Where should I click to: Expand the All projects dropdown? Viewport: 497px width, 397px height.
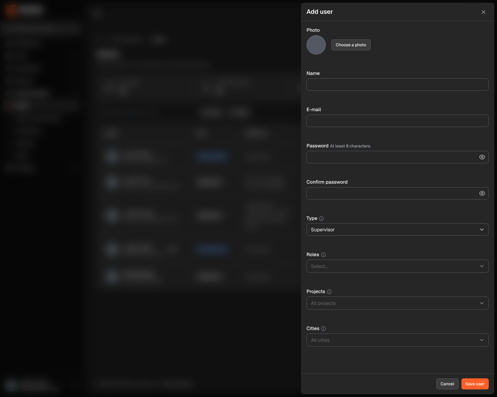[398, 303]
